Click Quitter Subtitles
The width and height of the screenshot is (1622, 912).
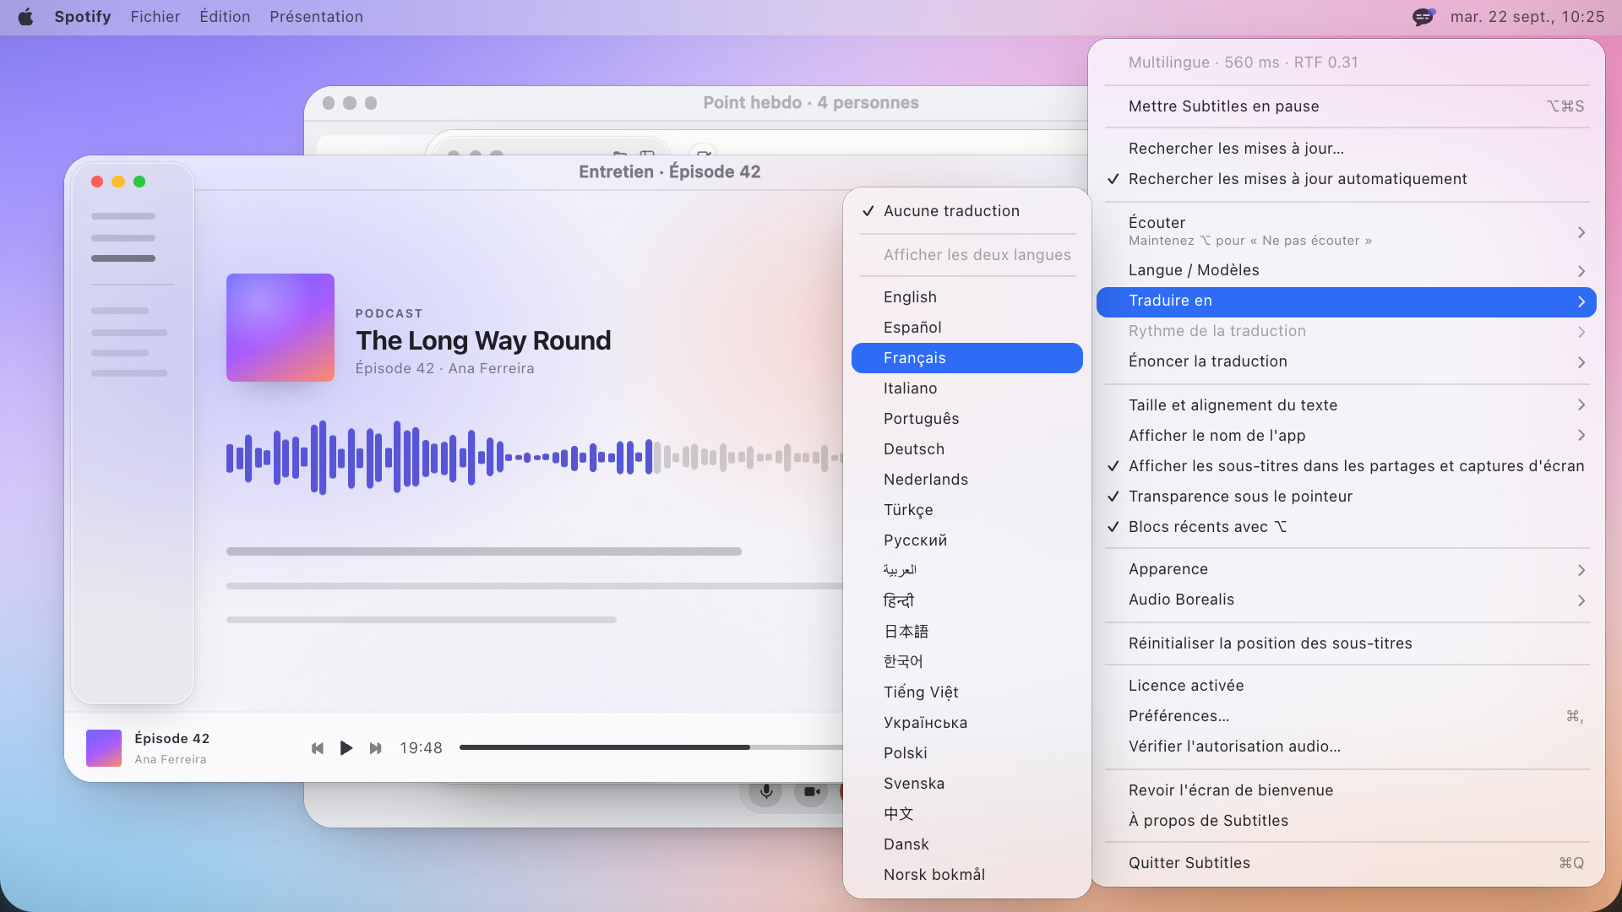coord(1347,863)
